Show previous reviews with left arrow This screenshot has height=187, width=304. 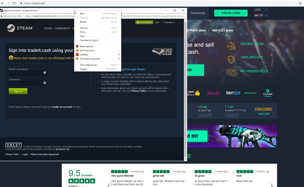point(109,185)
